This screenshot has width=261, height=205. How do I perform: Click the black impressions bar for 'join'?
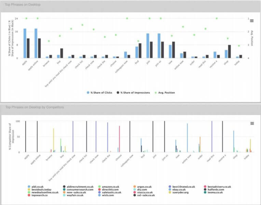151,50
